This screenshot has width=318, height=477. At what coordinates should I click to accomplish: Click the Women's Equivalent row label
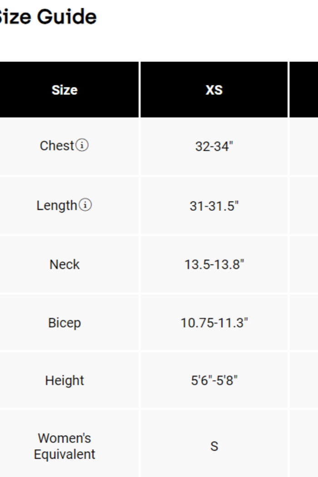[x=65, y=446]
